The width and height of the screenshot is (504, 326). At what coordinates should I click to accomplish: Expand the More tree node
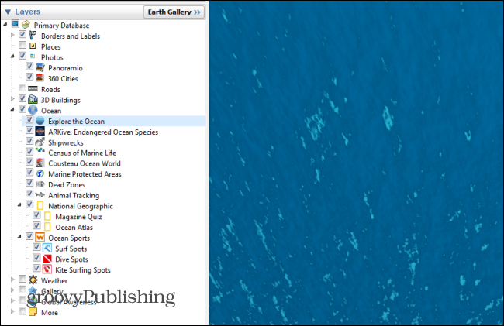tap(12, 311)
